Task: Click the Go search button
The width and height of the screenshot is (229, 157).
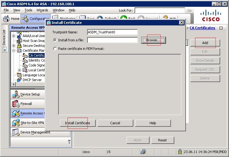Action: [190, 10]
